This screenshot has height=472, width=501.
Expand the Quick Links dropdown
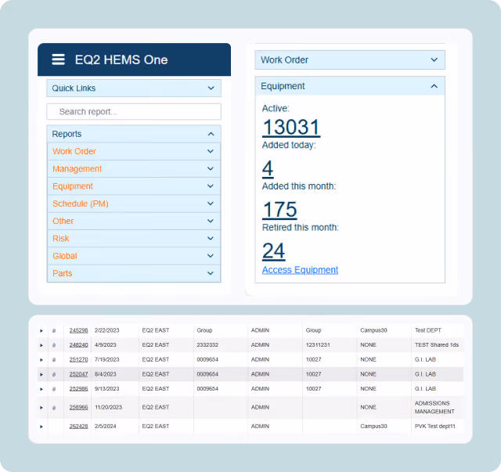pyautogui.click(x=134, y=88)
